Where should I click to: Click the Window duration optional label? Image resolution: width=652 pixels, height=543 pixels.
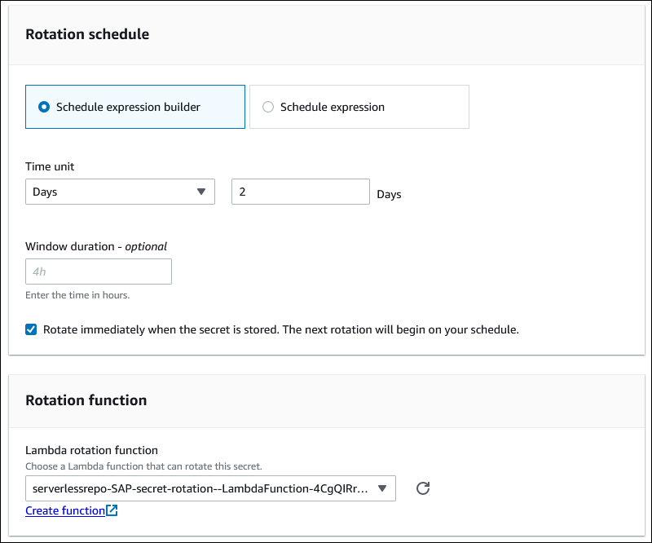click(96, 245)
